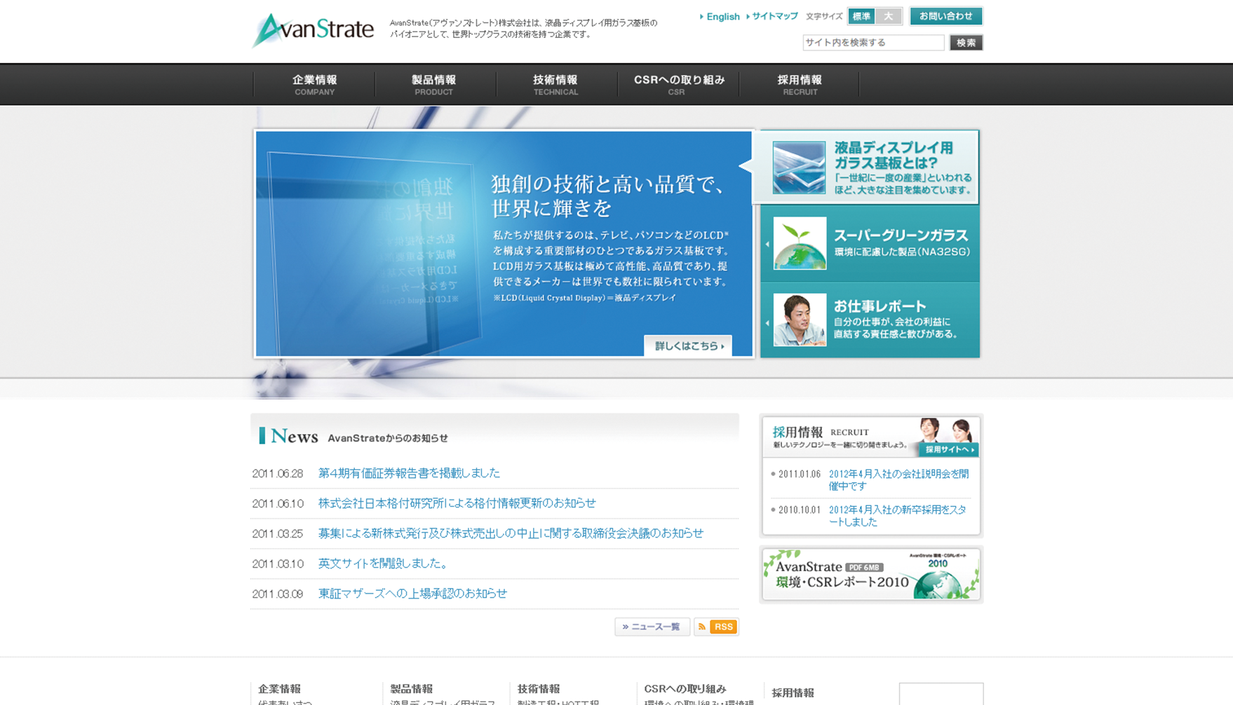The image size is (1233, 705).
Task: Open recruit news 2012年4月入社の新卒採用をスタート
Action: [898, 516]
